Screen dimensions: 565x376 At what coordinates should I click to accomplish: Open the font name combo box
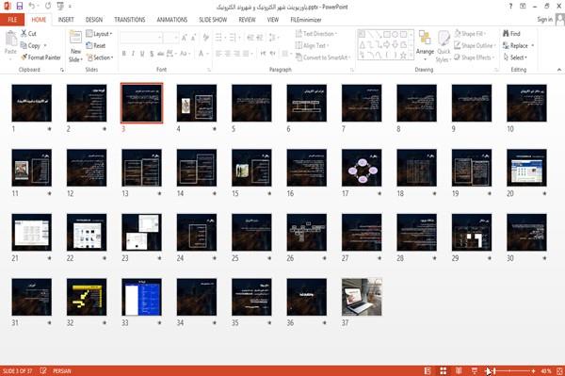(x=140, y=38)
